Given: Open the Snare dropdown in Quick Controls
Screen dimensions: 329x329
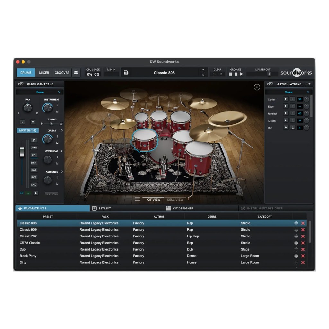Looking at the screenshot, I should [x=40, y=92].
